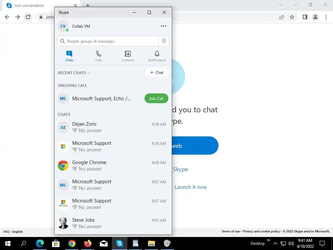The image size is (333, 250).
Task: Open the Skype More options menu
Action: point(164,26)
